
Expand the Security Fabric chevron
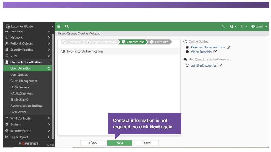[x=49, y=131]
